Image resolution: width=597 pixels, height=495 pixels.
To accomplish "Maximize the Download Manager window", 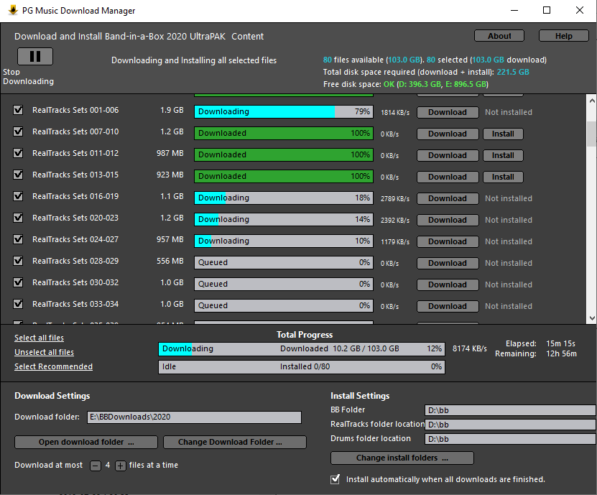I will click(x=547, y=10).
